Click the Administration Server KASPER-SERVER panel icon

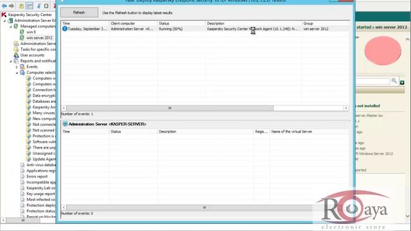coord(66,124)
